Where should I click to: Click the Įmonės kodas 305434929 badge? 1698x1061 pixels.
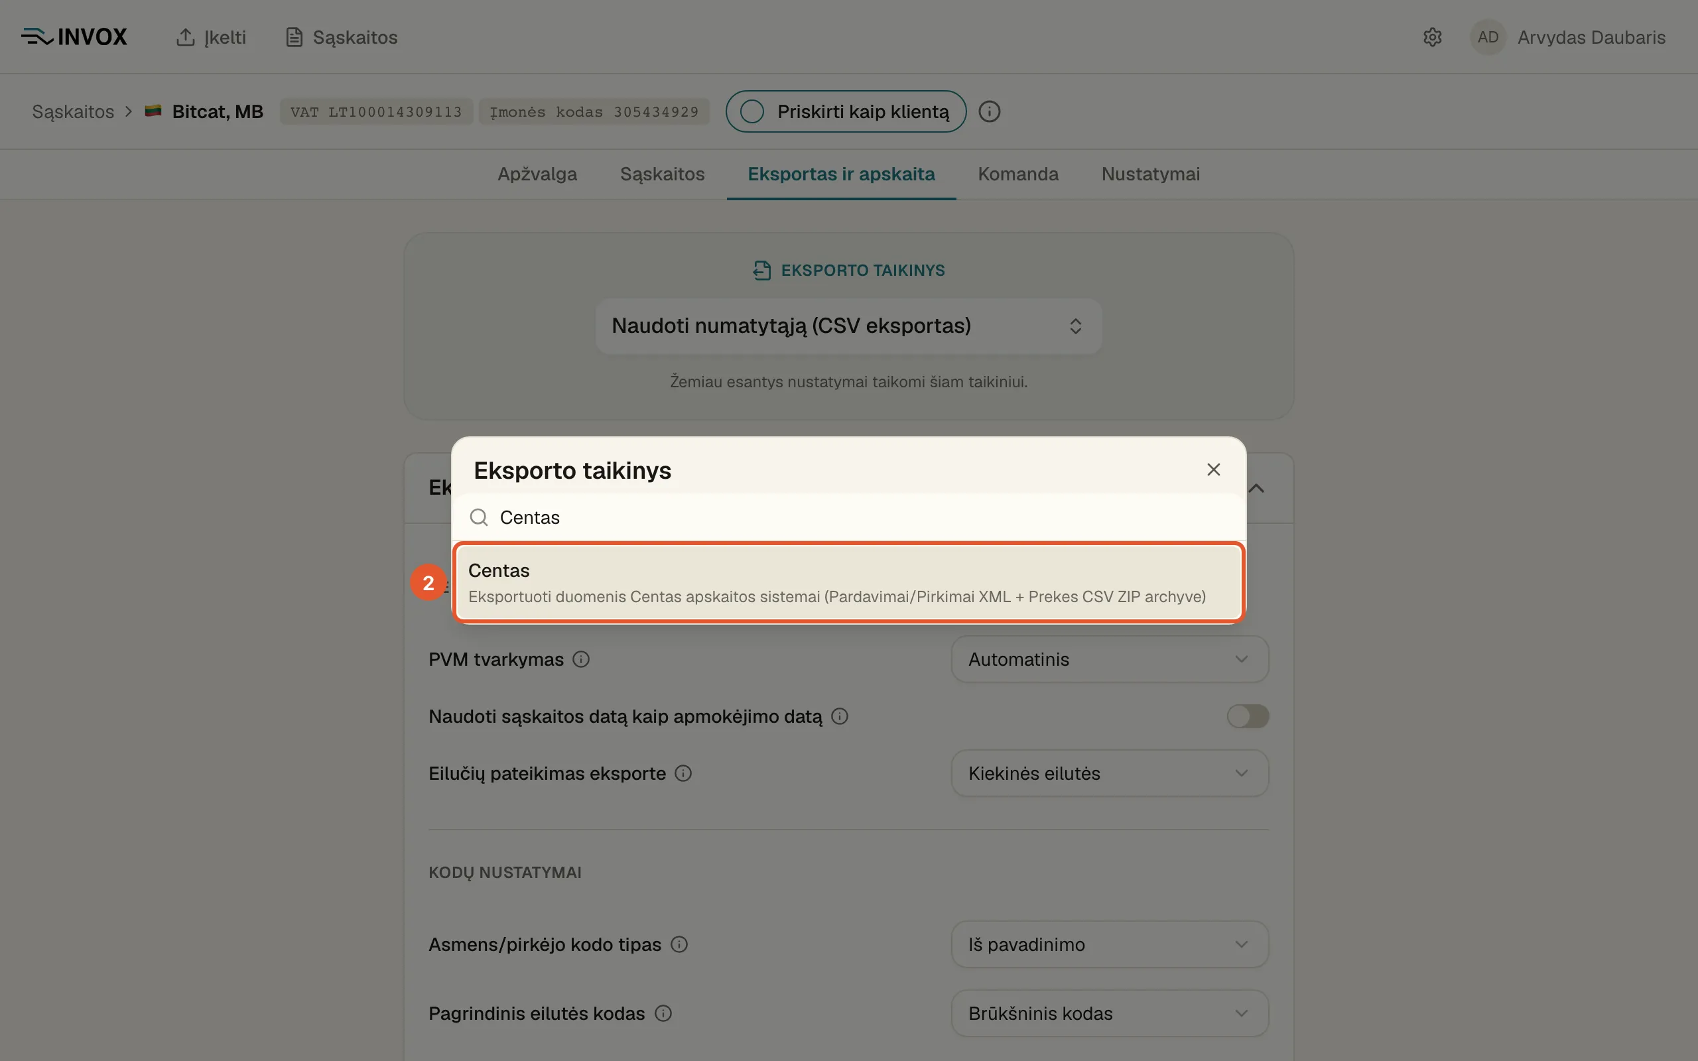pos(594,111)
